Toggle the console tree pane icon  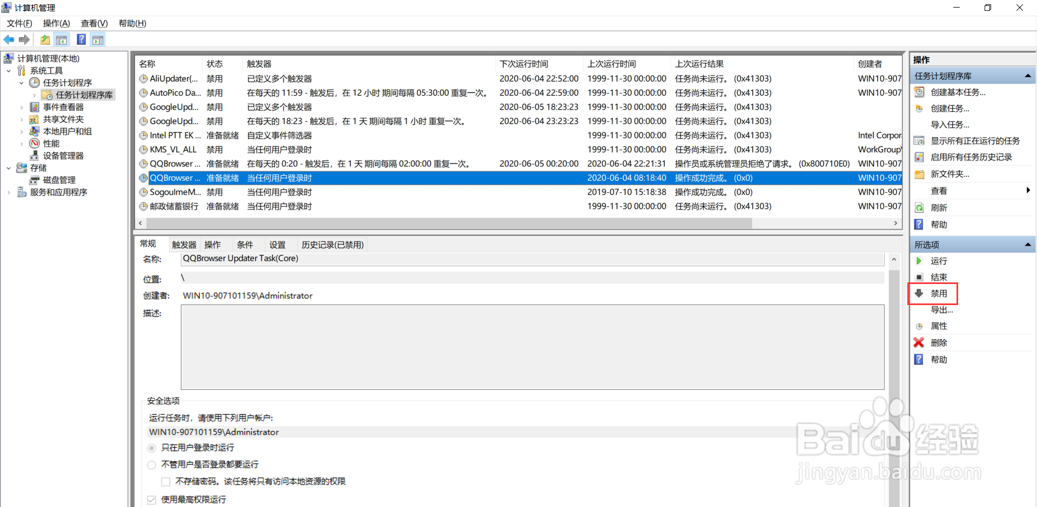click(x=62, y=39)
